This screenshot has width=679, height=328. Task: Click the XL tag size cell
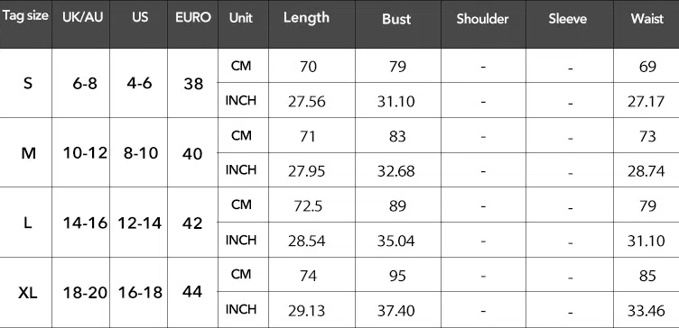pos(28,294)
